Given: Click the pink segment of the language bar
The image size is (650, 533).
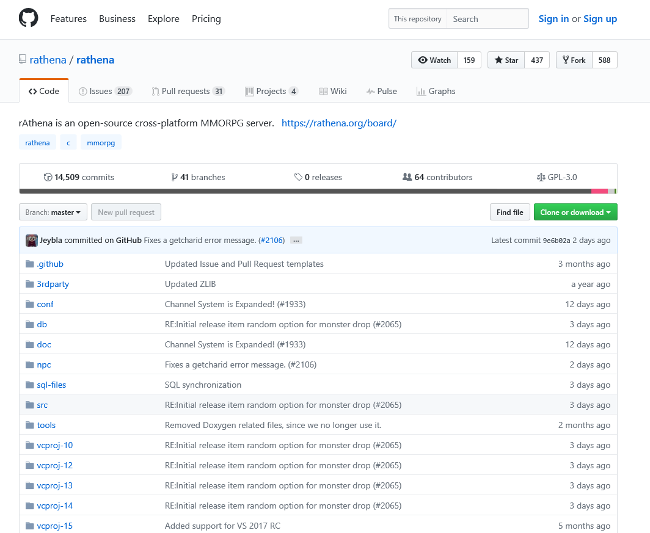Looking at the screenshot, I should coord(599,191).
